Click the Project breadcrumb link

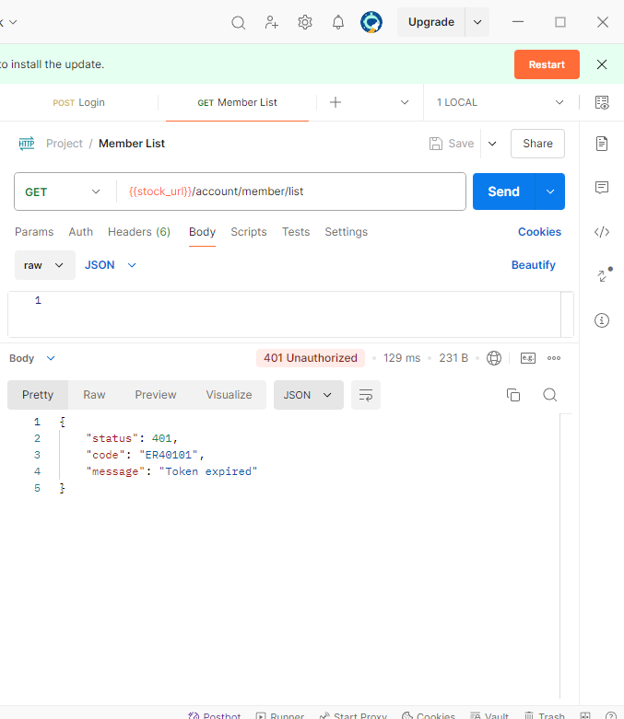pyautogui.click(x=65, y=144)
